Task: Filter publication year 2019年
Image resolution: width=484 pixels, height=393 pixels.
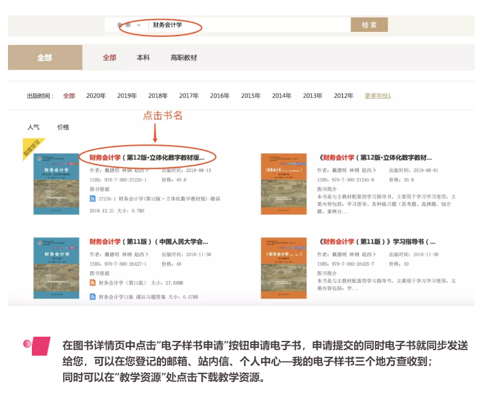Action: 127,95
